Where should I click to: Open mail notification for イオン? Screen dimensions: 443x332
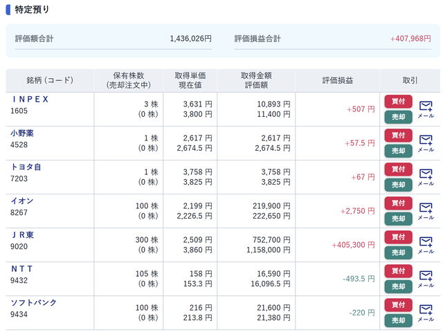tap(426, 210)
